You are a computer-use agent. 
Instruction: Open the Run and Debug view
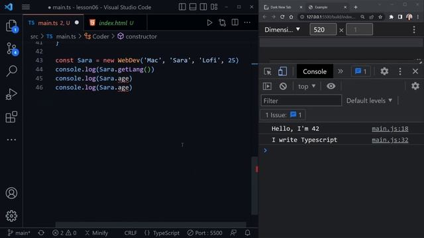11,94
